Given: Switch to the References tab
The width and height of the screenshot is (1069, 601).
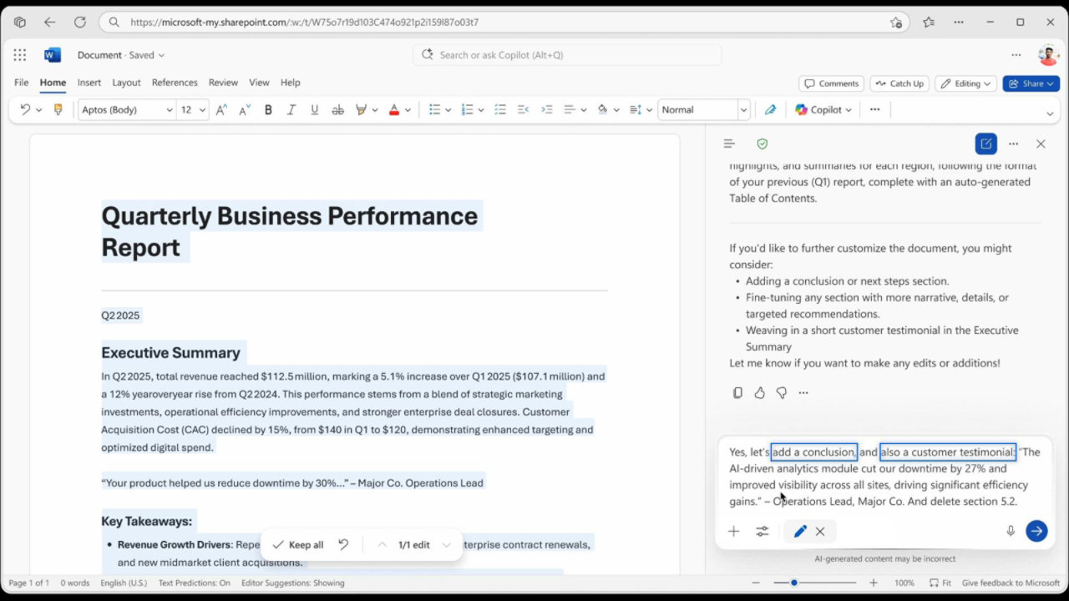Looking at the screenshot, I should click(x=175, y=83).
